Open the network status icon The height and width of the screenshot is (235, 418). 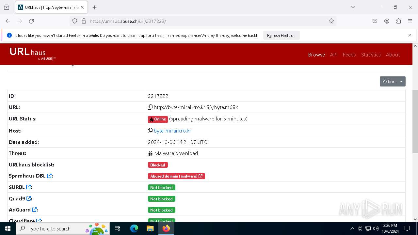[x=368, y=228]
